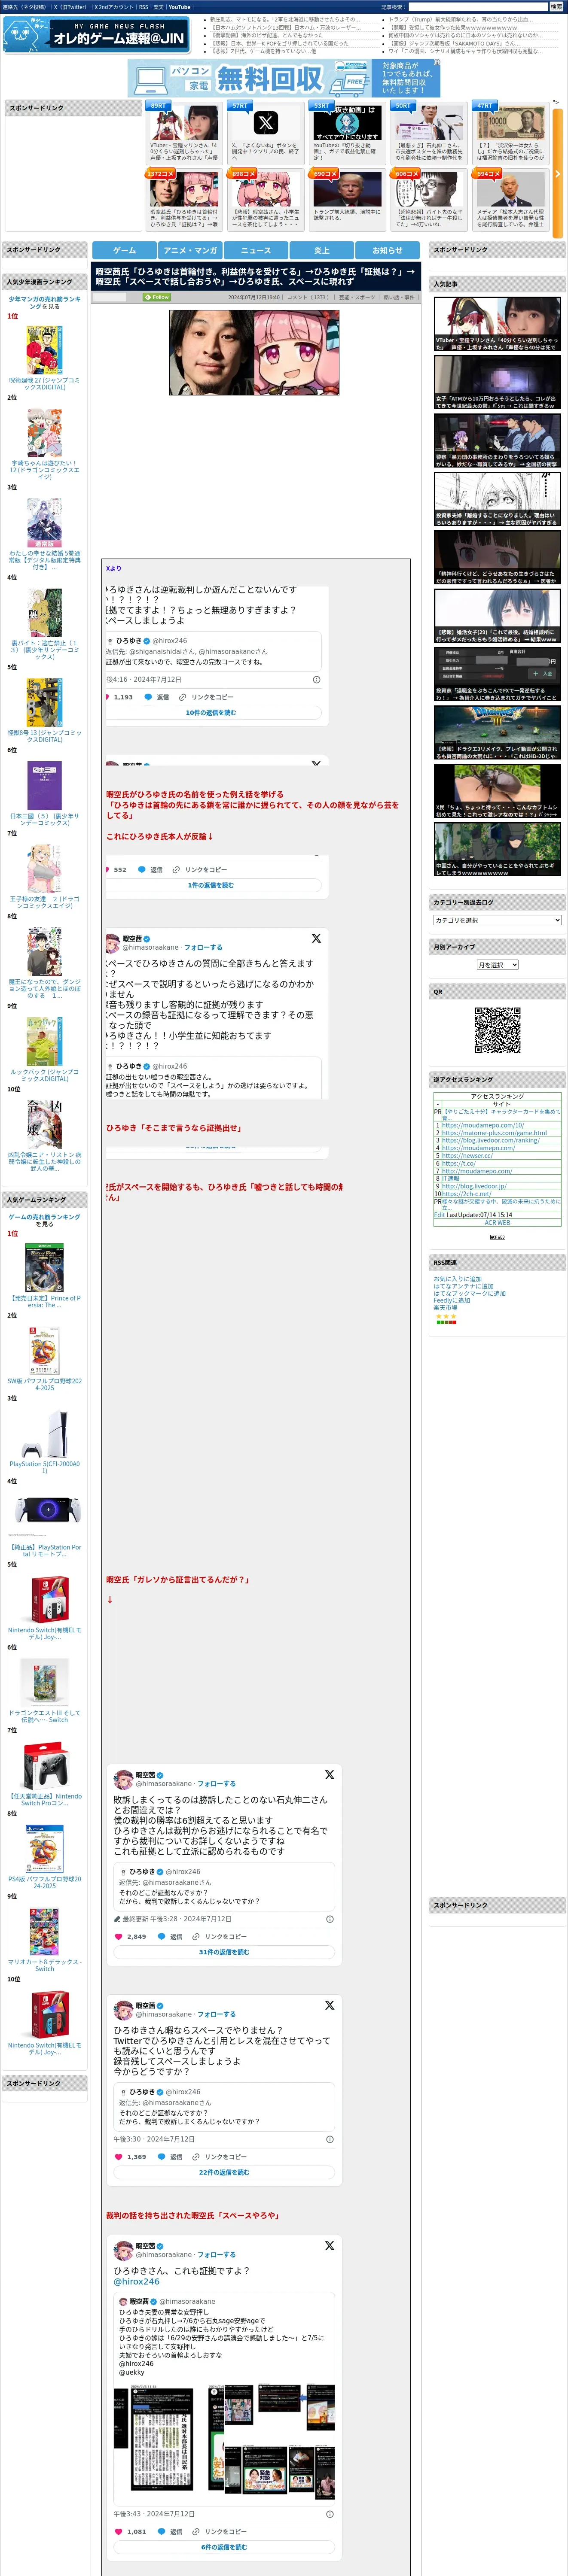Open the お知らせ navigation tab

387,250
